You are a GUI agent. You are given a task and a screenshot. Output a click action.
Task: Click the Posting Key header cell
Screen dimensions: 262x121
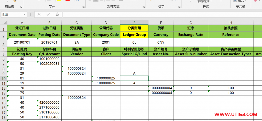click(x=22, y=54)
